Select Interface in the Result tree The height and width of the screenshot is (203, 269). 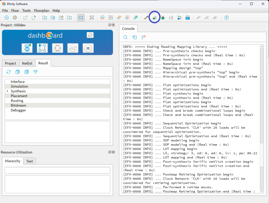click(58, 82)
